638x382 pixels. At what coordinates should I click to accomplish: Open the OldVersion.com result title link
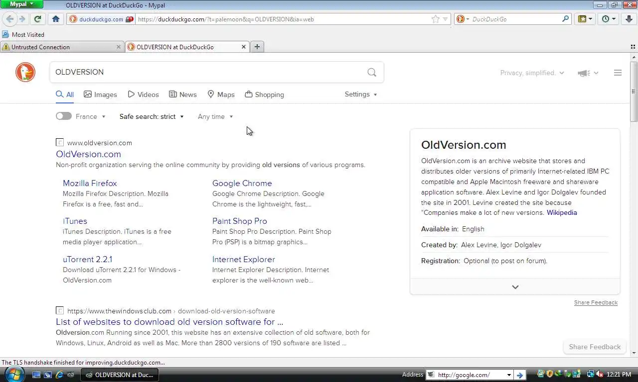point(88,154)
